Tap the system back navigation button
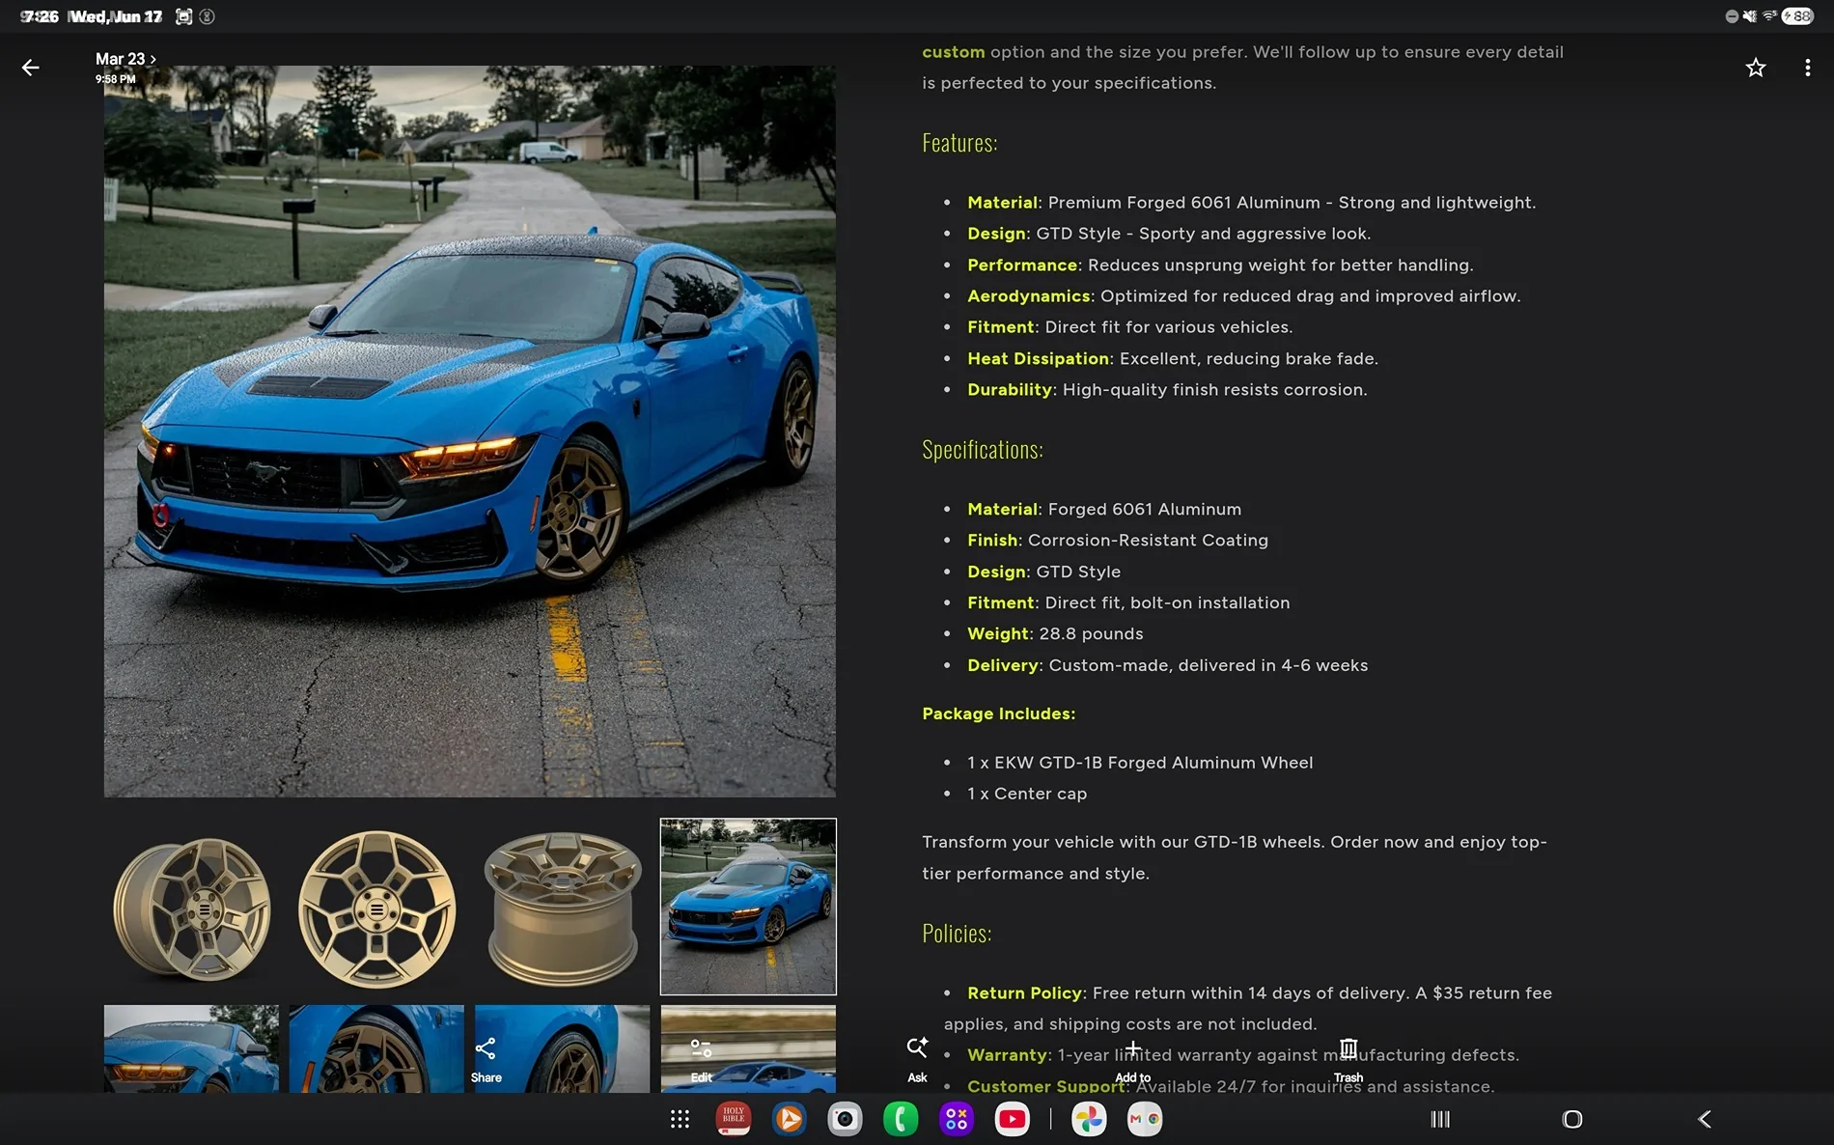Image resolution: width=1834 pixels, height=1145 pixels. tap(1705, 1119)
